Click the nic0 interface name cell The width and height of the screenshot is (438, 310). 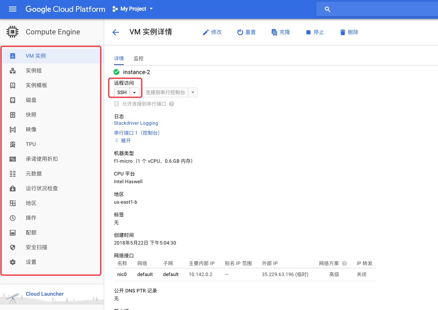point(122,274)
